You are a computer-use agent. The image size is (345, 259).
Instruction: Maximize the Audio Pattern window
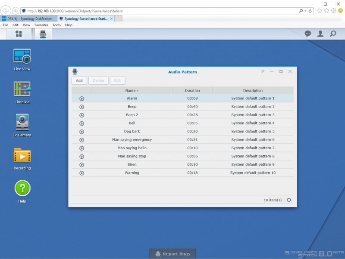[x=281, y=71]
